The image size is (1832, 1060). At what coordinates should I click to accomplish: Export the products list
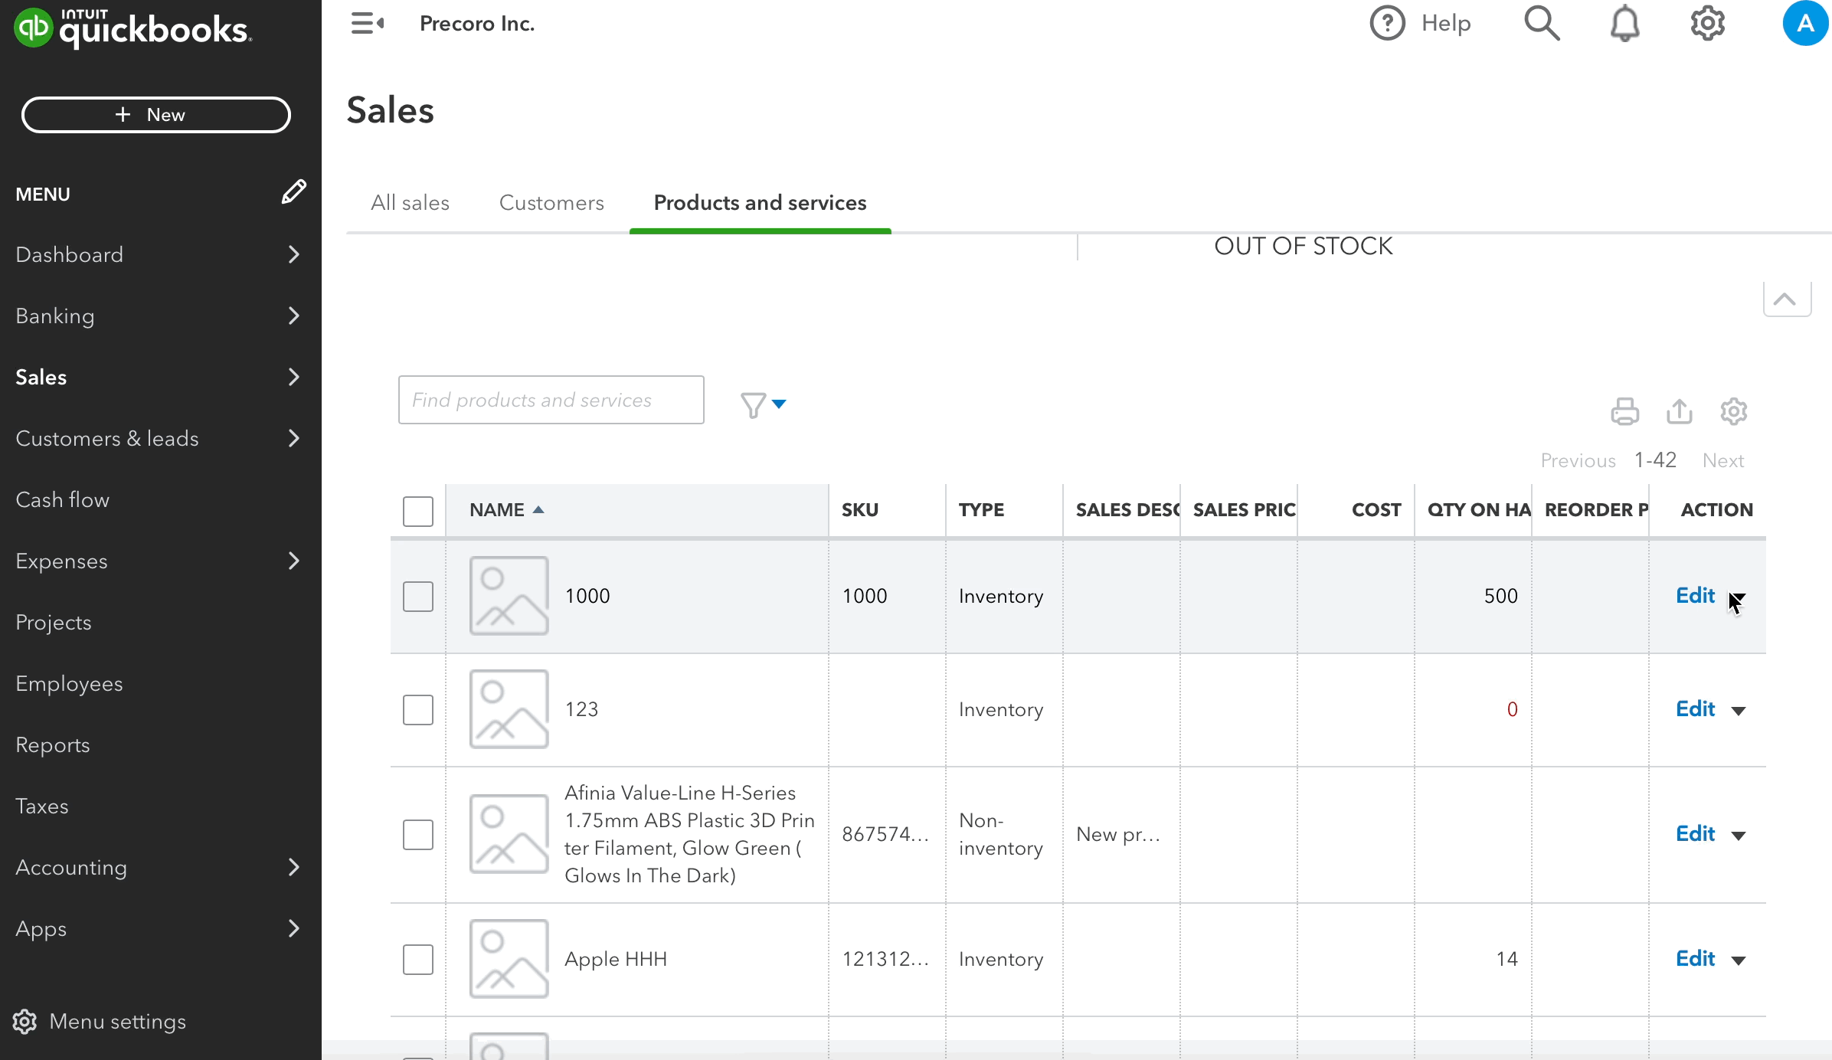[x=1679, y=411]
